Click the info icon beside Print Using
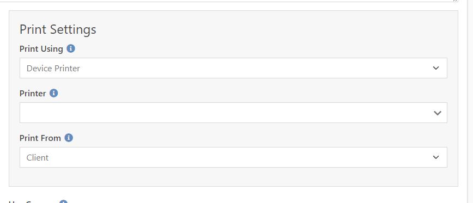473x203 pixels. point(71,48)
